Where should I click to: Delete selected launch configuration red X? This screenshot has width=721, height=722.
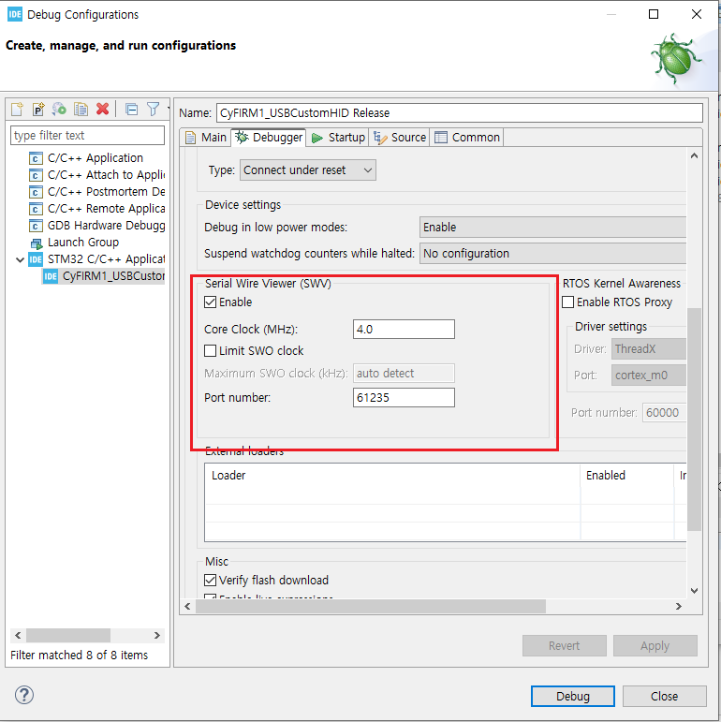(102, 110)
